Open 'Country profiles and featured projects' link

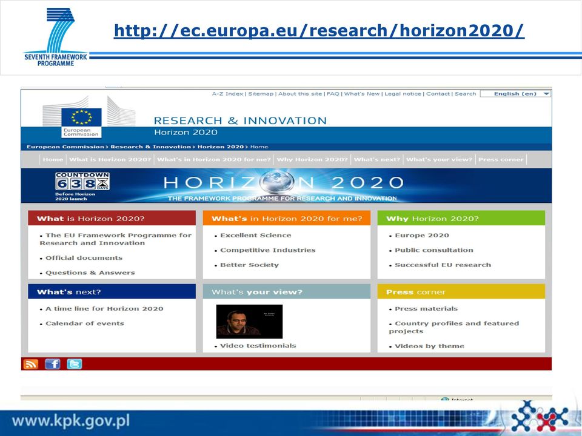(454, 328)
